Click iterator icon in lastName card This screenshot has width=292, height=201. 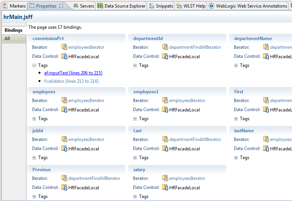click(x=266, y=139)
